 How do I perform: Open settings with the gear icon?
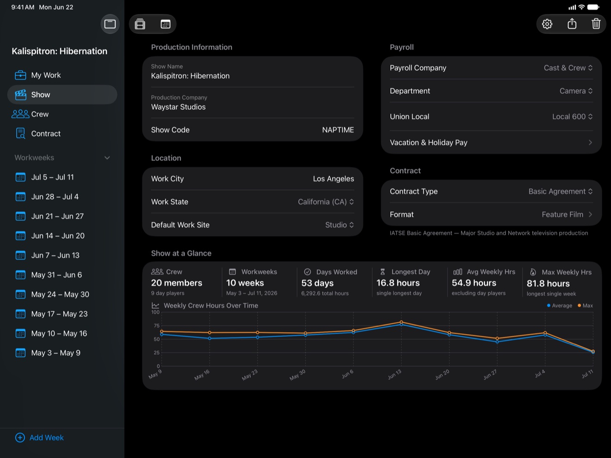point(547,24)
